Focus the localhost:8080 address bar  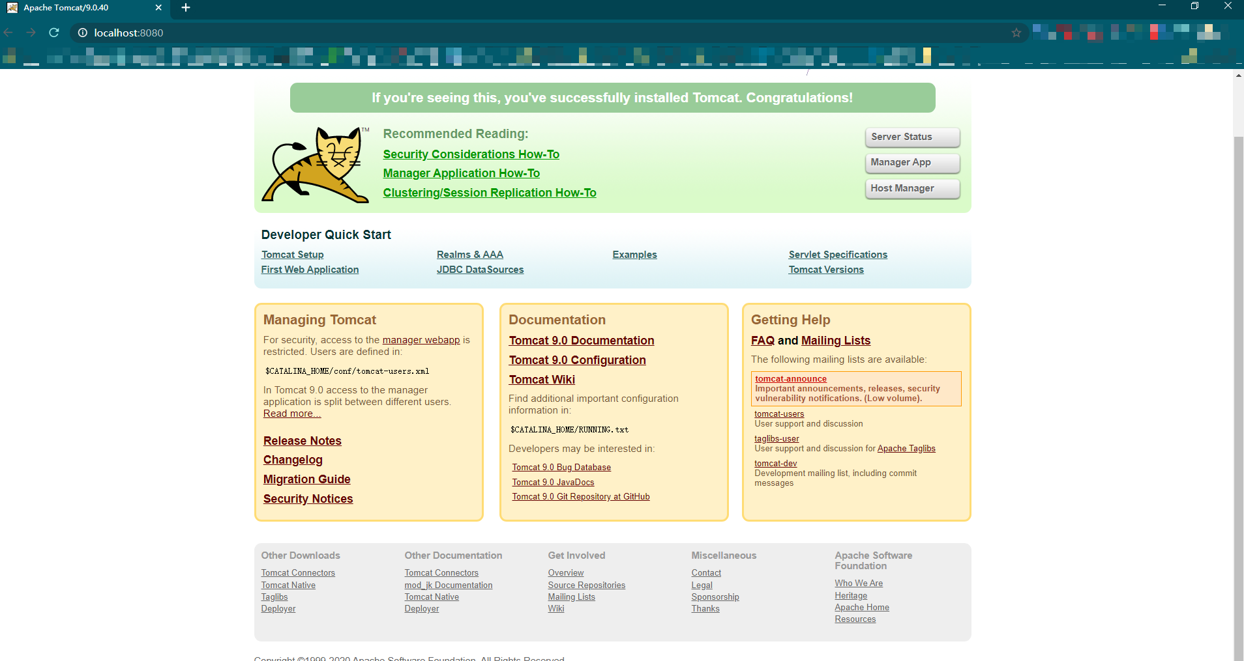coord(548,33)
